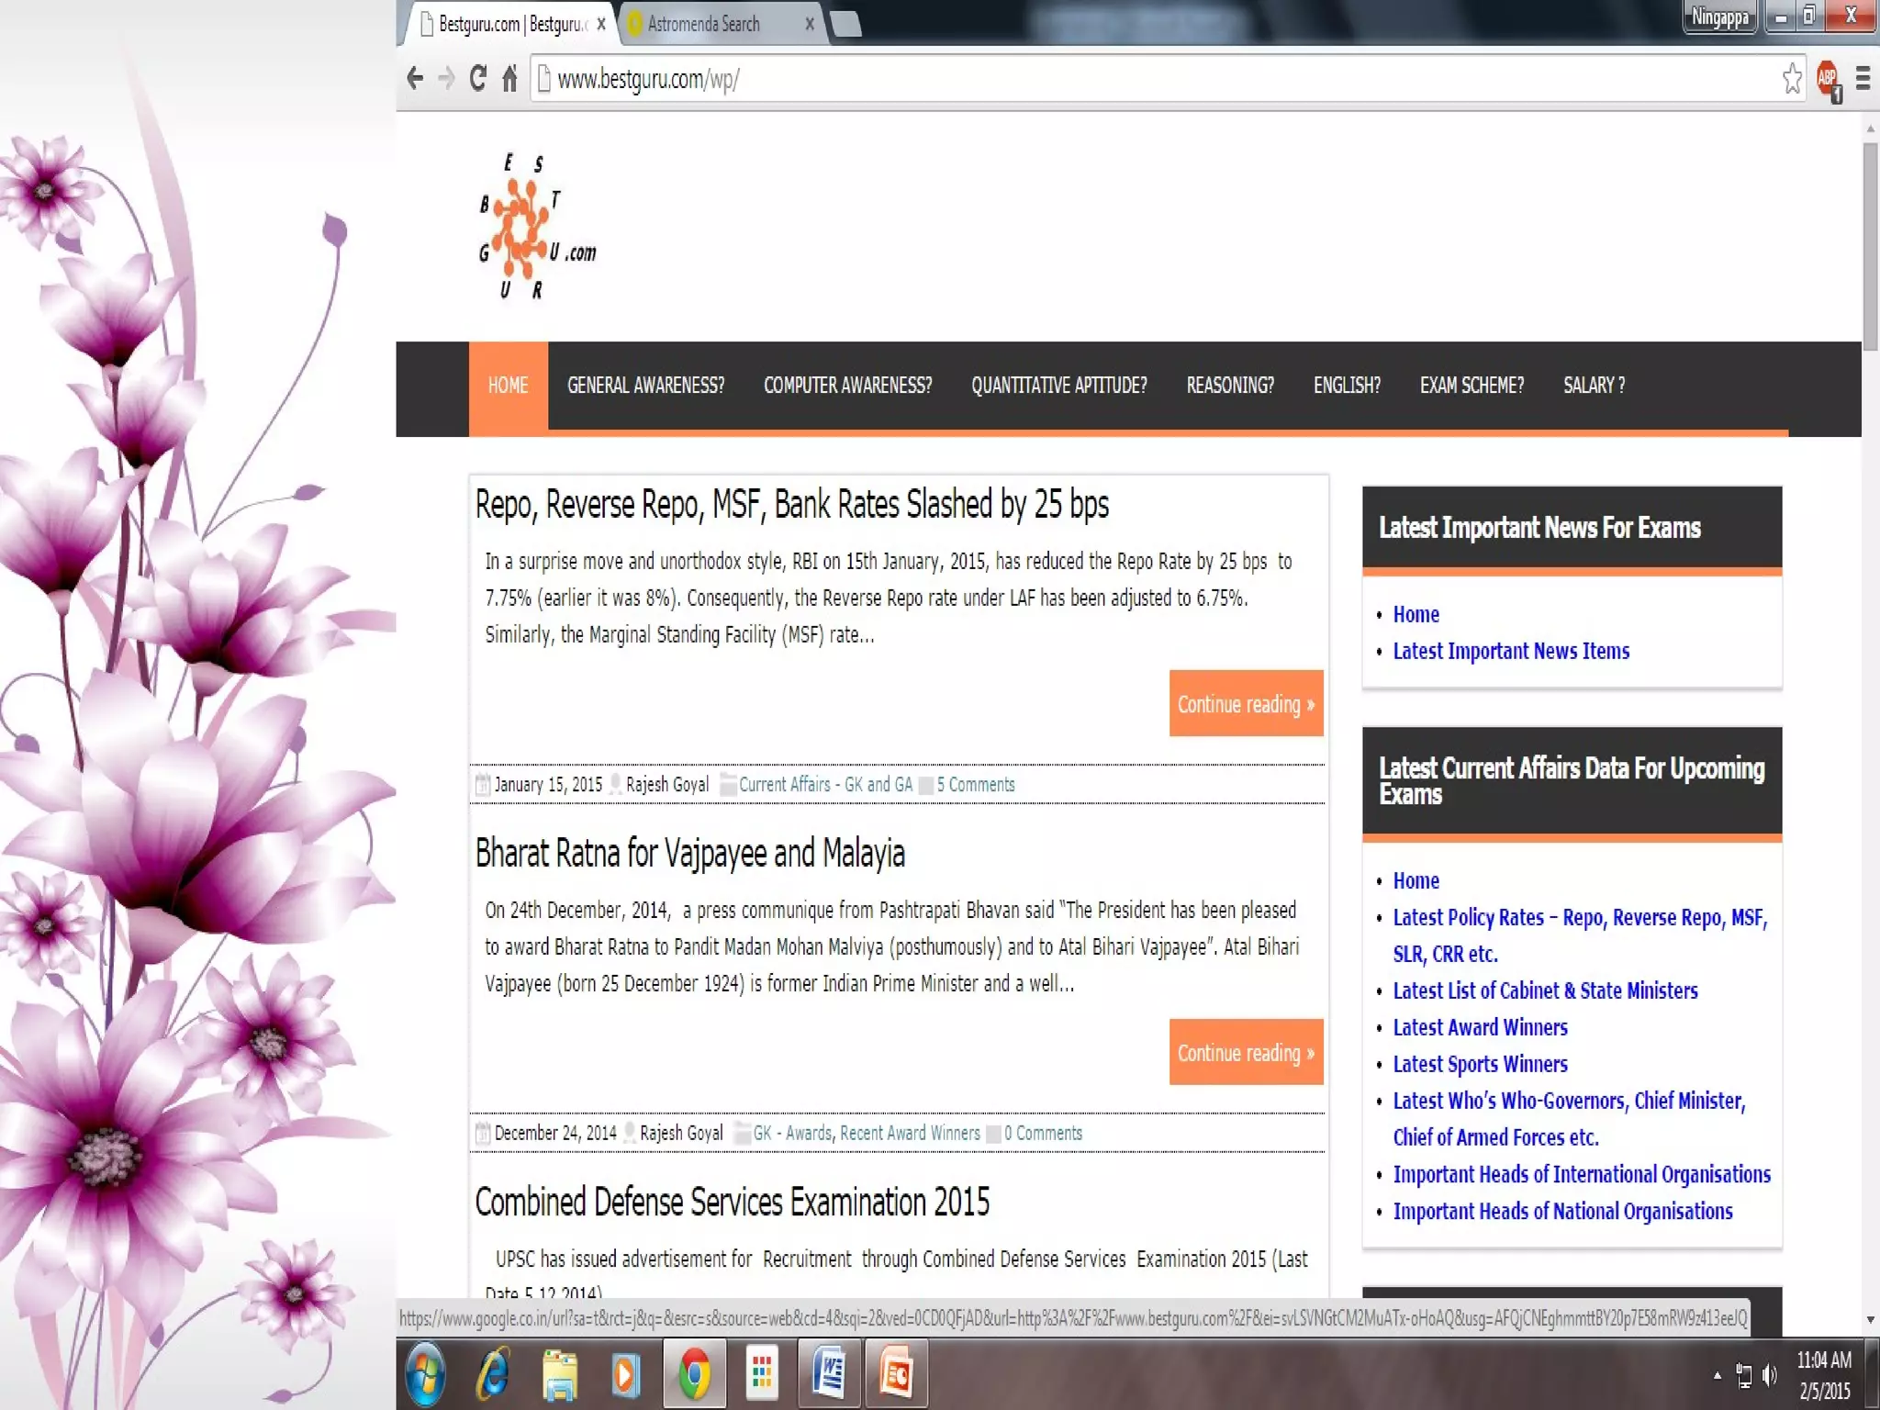
Task: Open the REASONING? menu
Action: pos(1230,386)
